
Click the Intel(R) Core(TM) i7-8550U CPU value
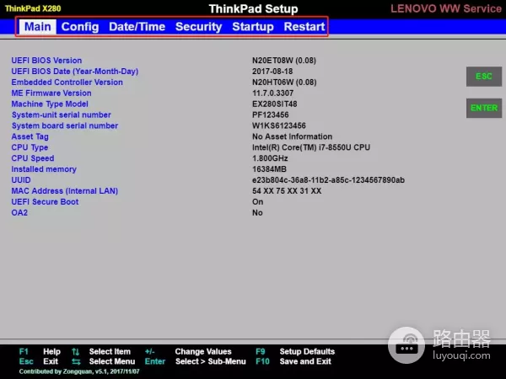coord(311,147)
